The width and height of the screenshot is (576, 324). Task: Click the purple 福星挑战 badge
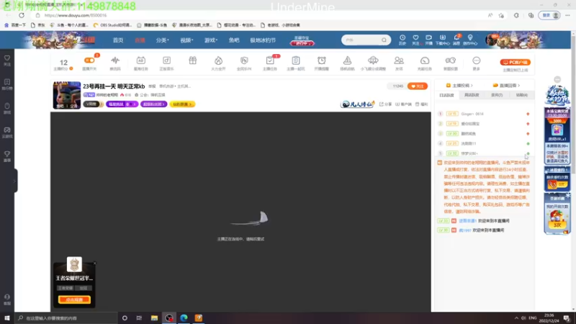coord(122,104)
